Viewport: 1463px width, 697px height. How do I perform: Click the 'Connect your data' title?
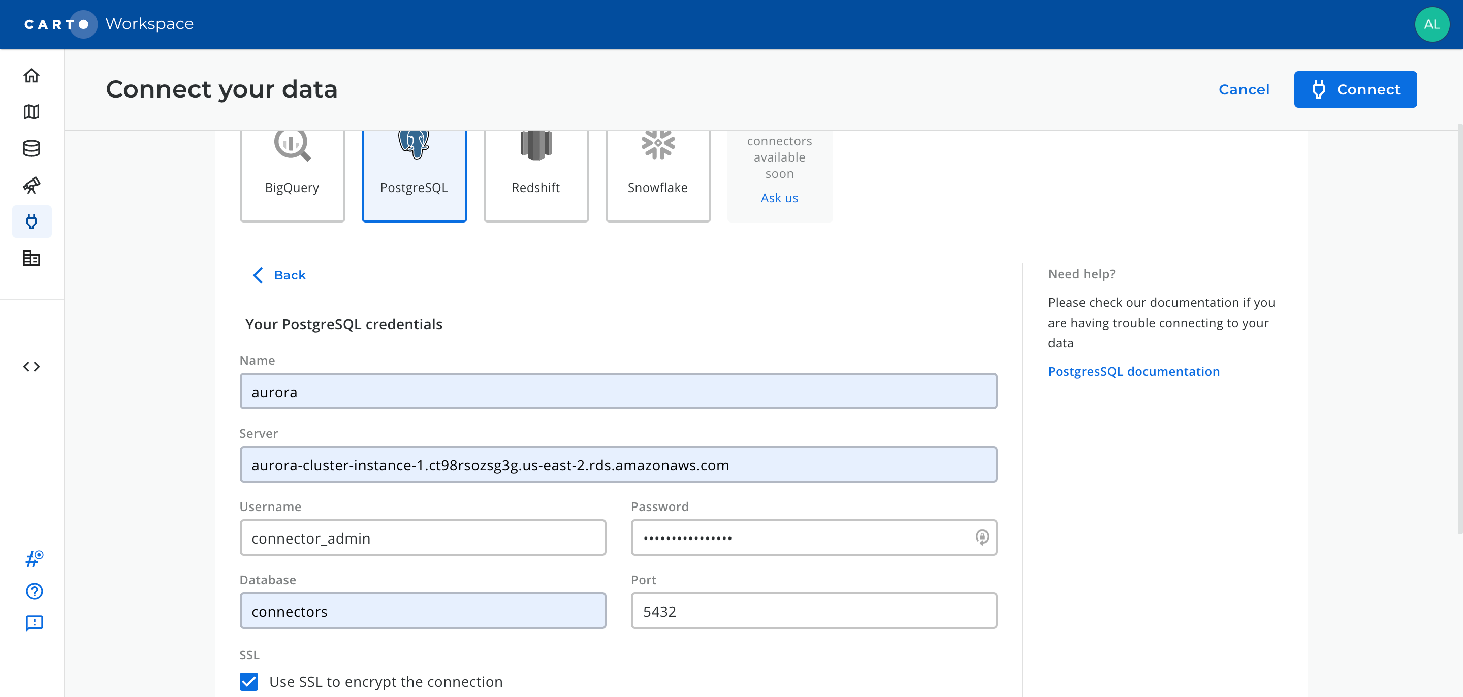tap(221, 89)
